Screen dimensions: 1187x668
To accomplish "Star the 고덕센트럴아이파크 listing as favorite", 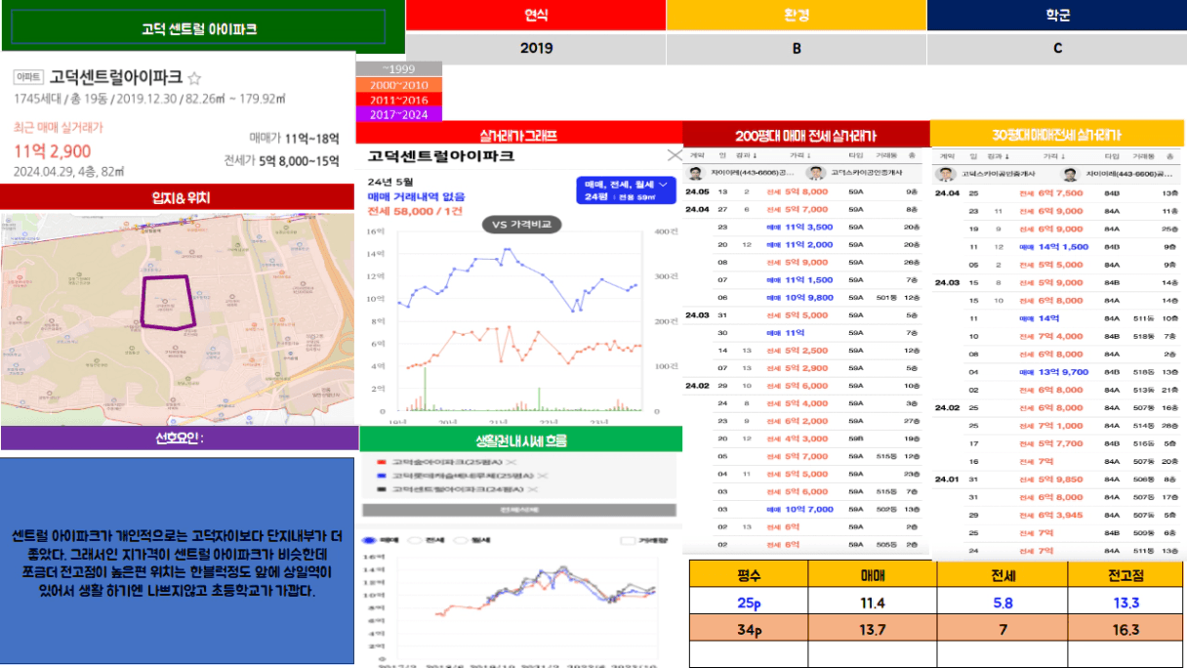I will click(194, 77).
